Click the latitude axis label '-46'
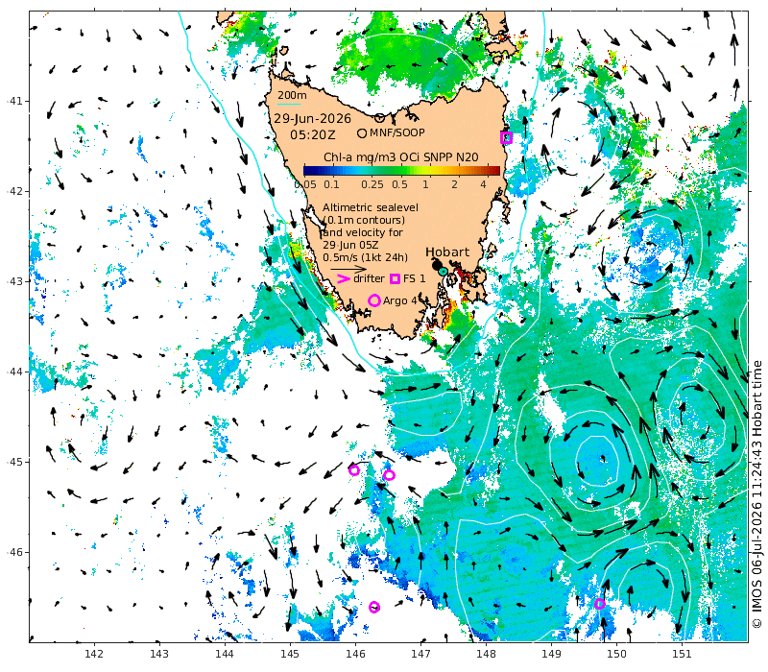This screenshot has height=672, width=768. click(14, 552)
